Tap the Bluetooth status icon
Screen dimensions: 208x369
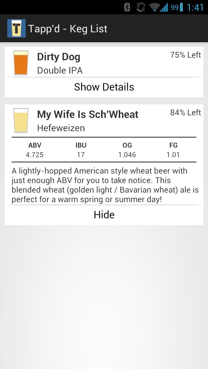(x=127, y=7)
